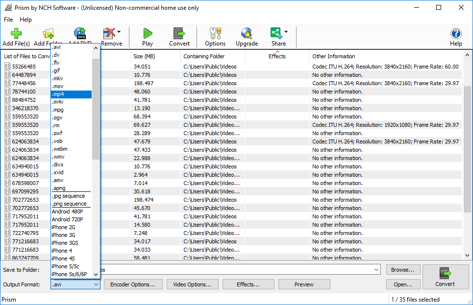The height and width of the screenshot is (305, 473).
Task: Select .png sequence output format
Action: click(71, 204)
